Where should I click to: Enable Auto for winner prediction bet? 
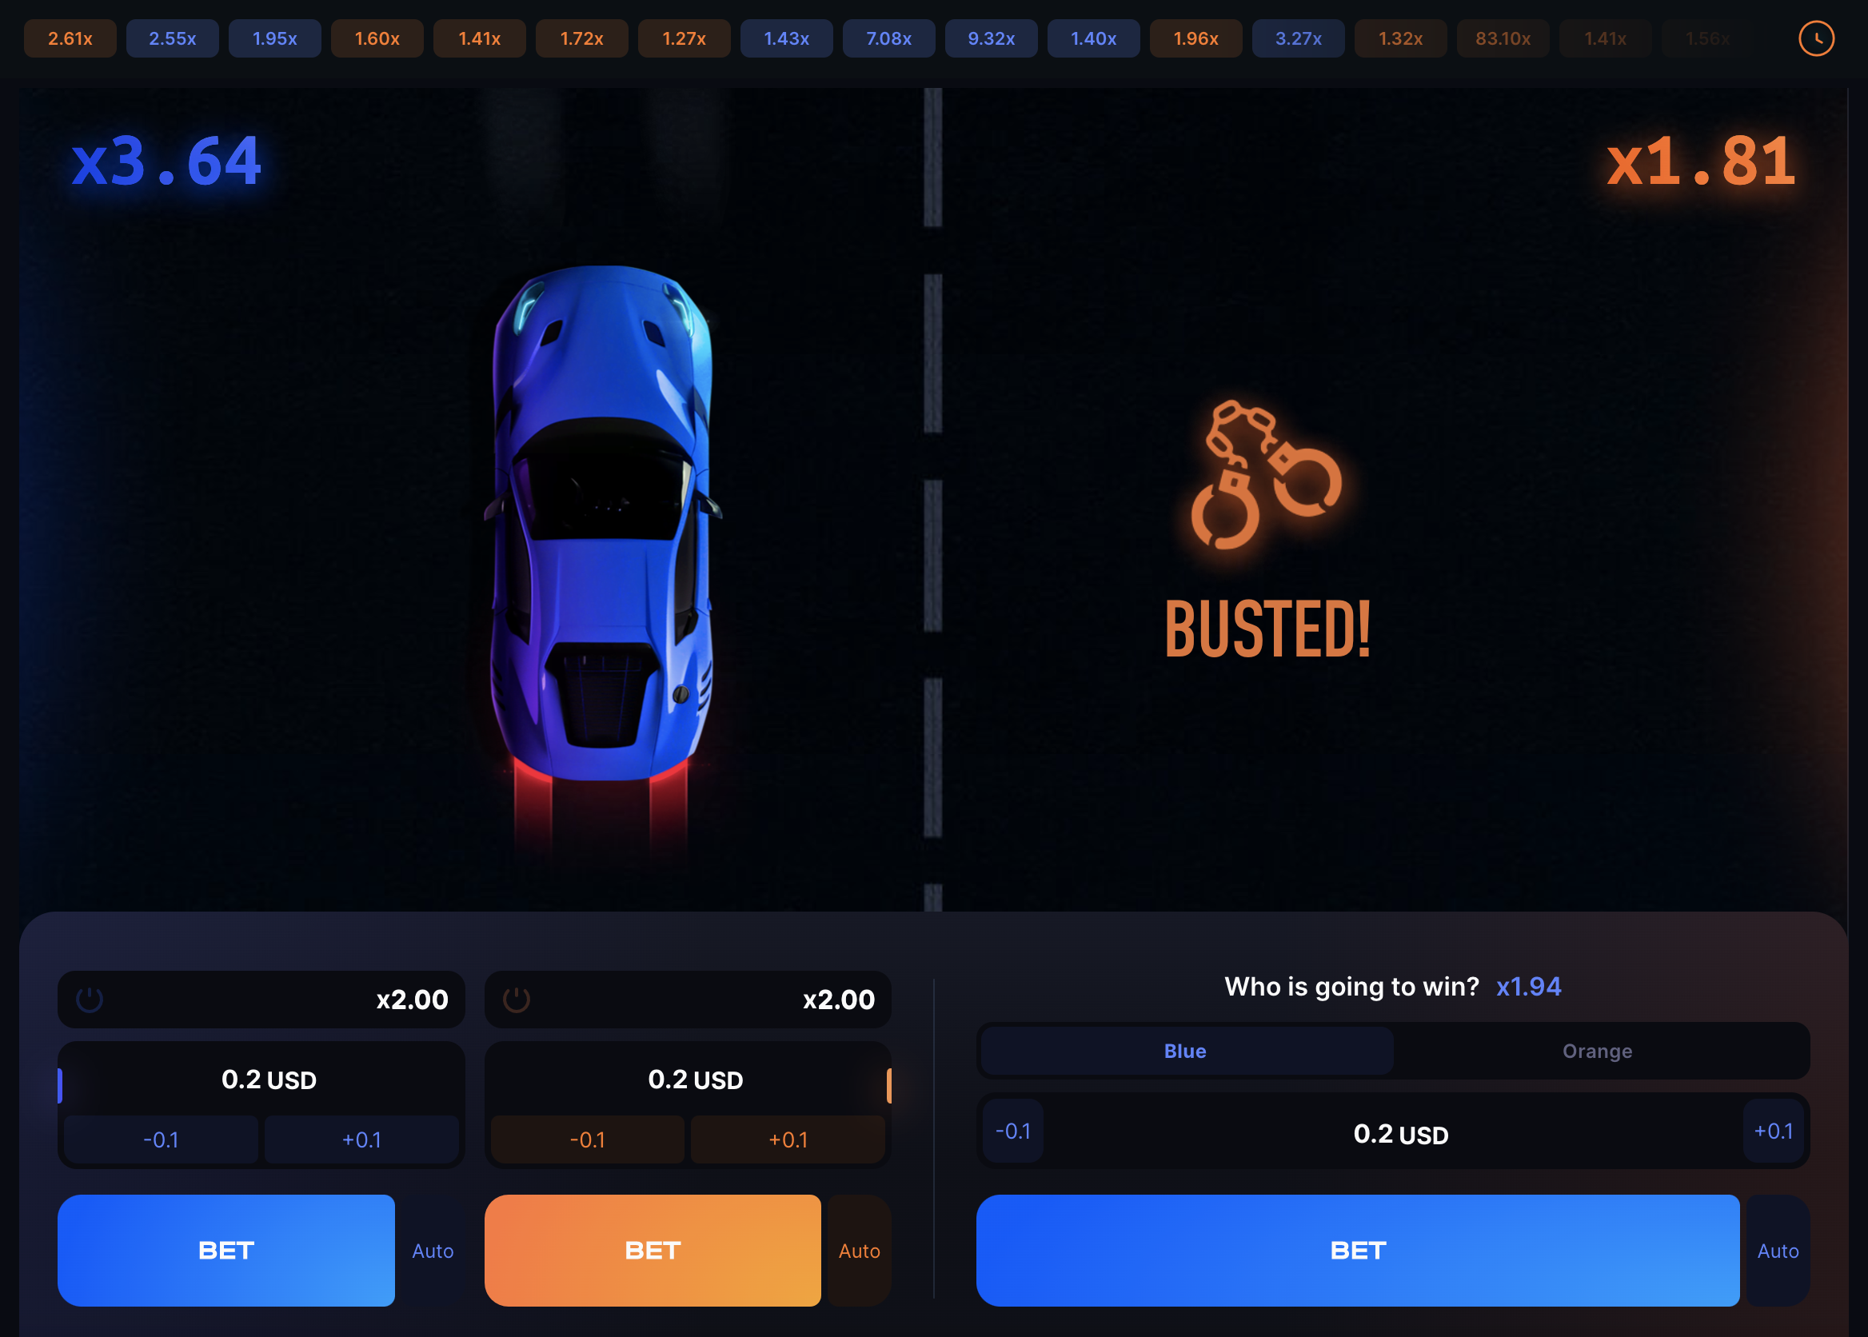(x=1778, y=1251)
